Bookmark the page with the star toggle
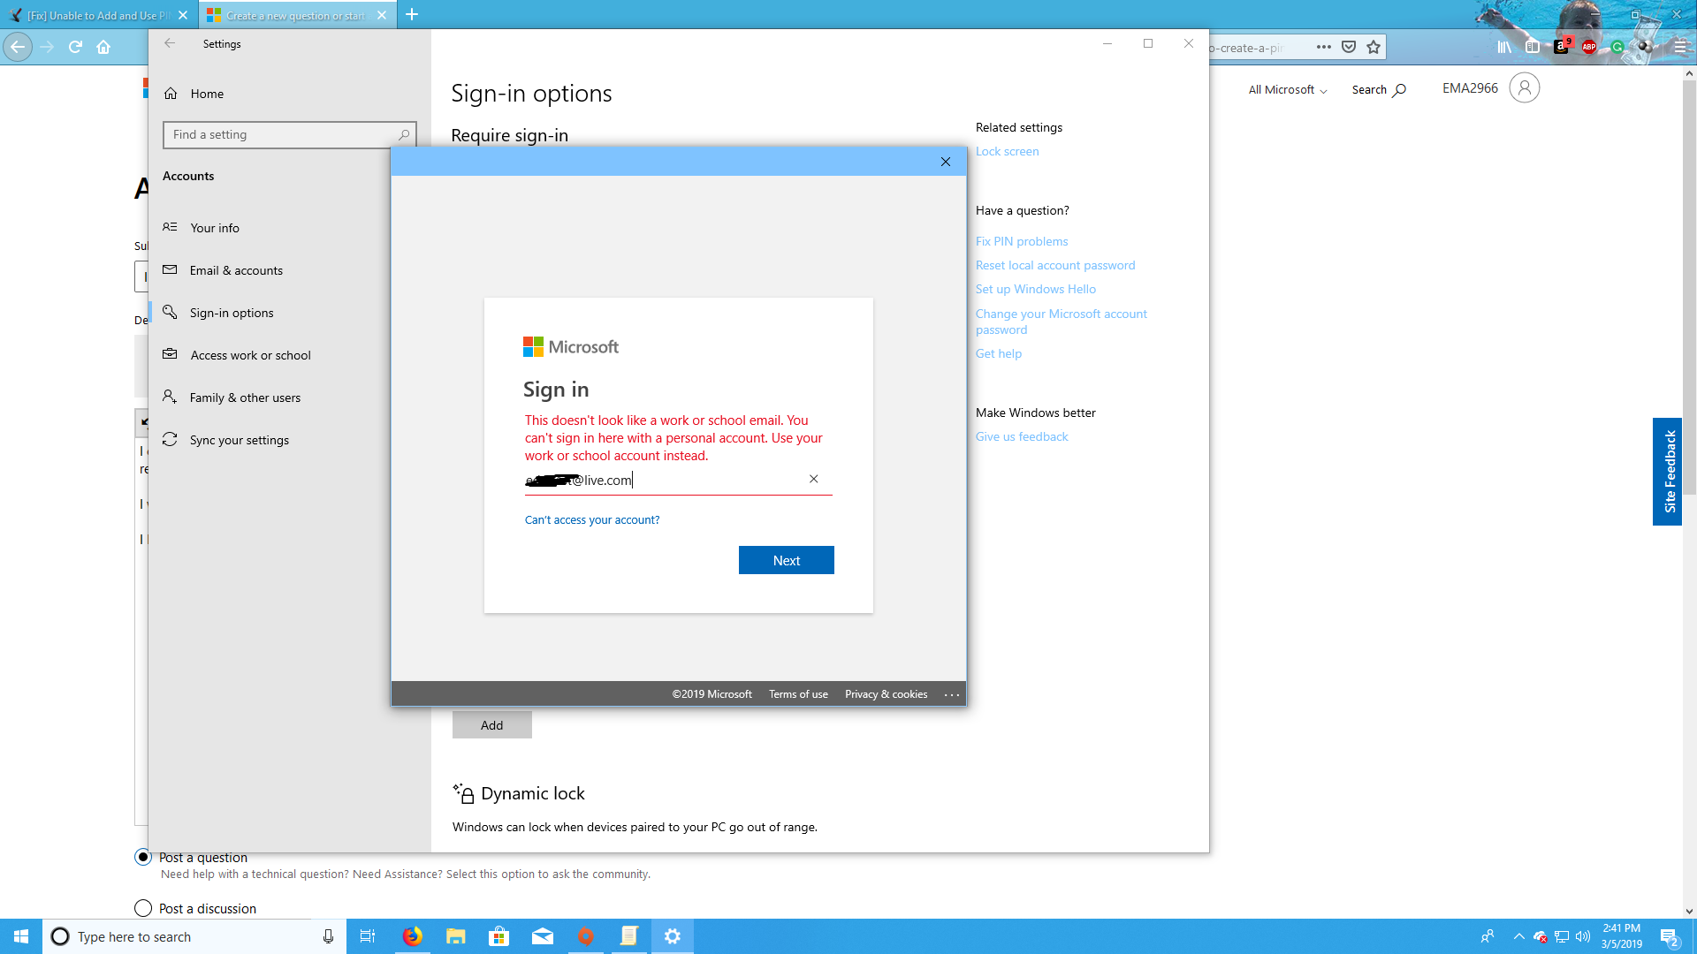This screenshot has height=954, width=1697. click(1374, 47)
